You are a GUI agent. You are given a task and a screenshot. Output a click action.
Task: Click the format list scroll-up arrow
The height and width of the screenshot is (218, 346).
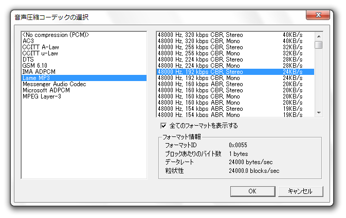[x=319, y=36]
